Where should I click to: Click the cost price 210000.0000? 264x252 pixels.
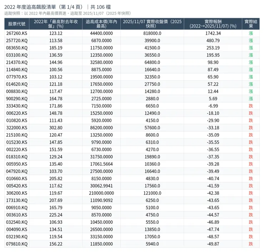tap(101, 193)
